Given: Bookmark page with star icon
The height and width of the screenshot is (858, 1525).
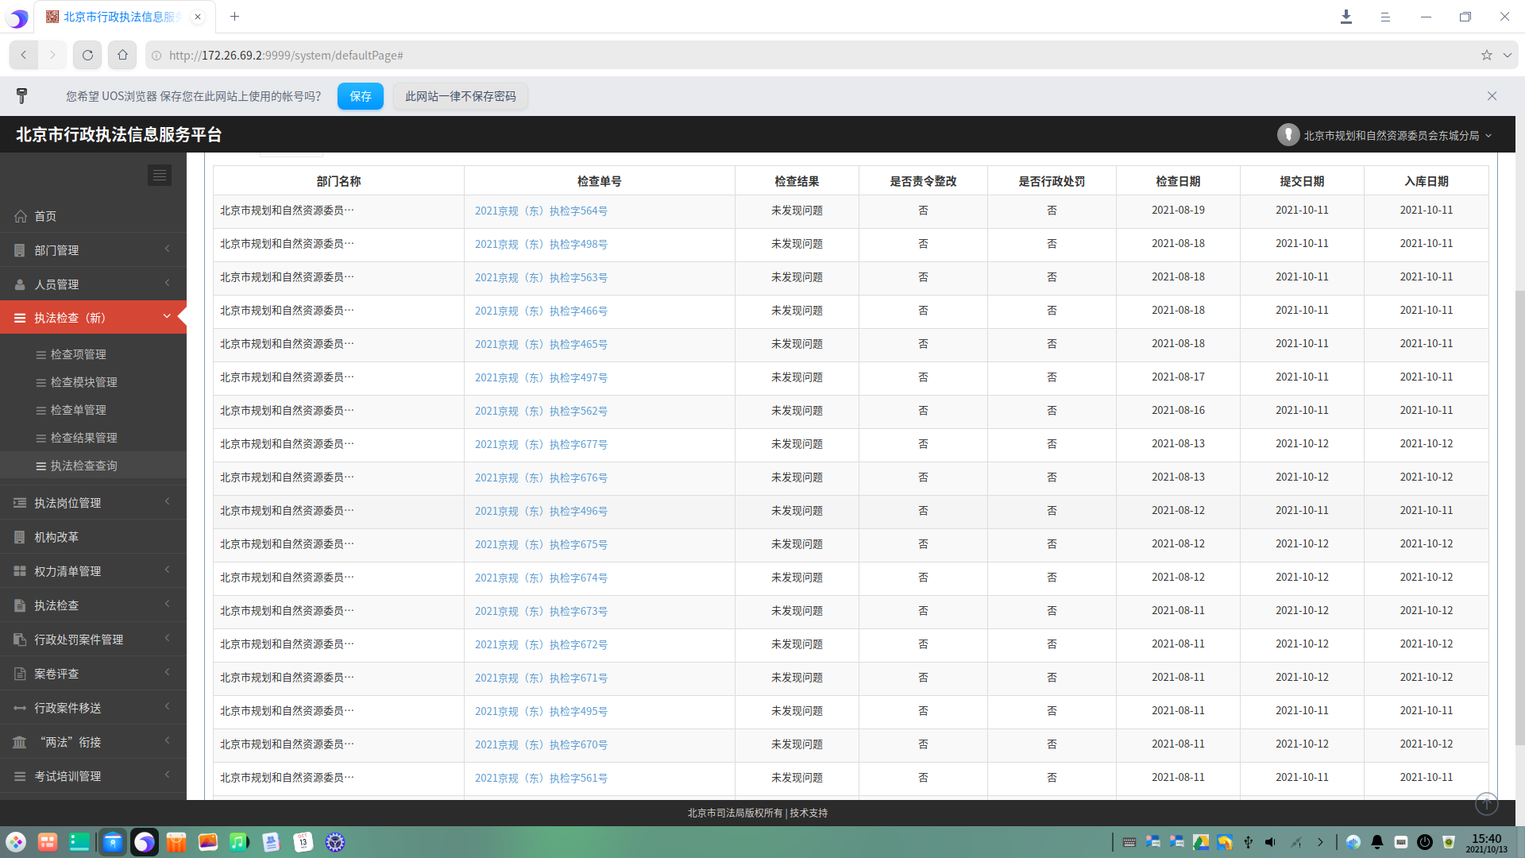Looking at the screenshot, I should [1486, 55].
